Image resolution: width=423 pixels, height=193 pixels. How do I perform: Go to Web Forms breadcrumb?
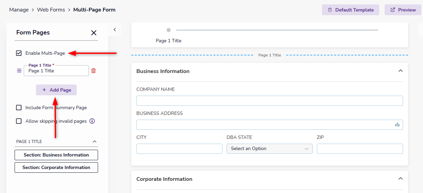tap(51, 10)
